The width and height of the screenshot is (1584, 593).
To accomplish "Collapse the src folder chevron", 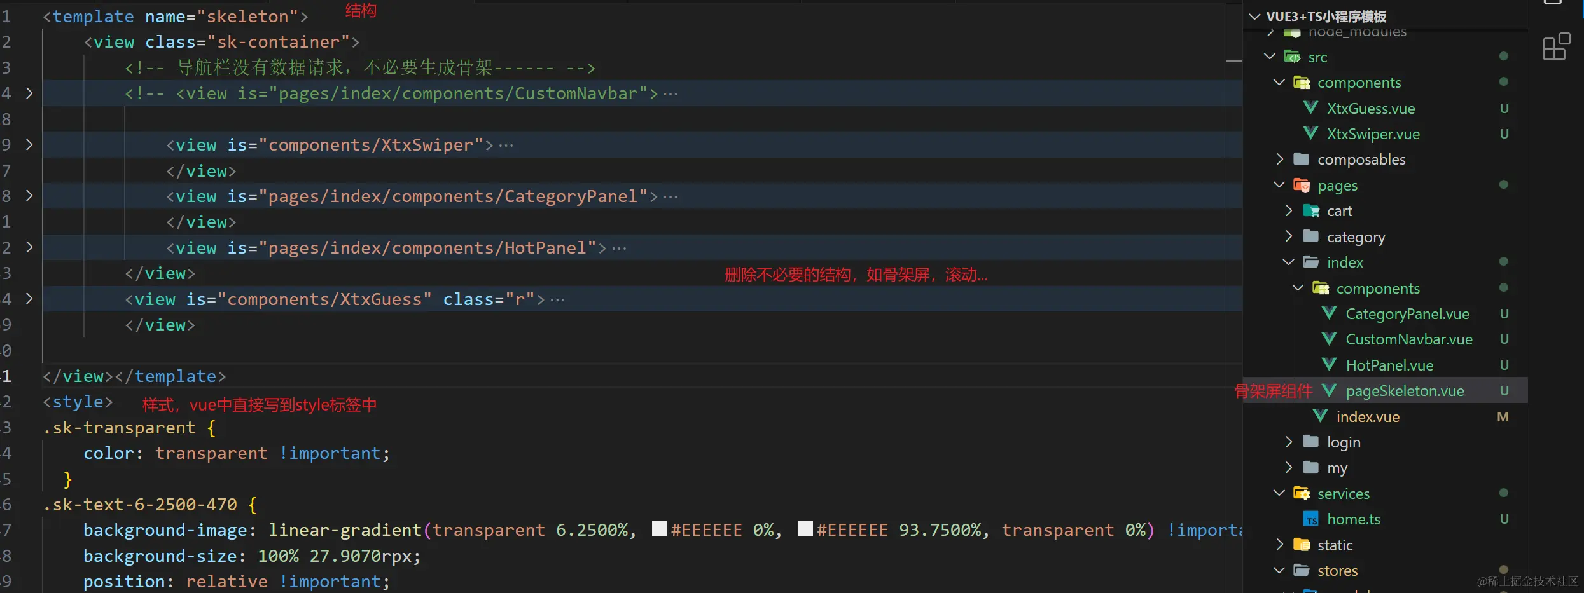I will [1270, 57].
